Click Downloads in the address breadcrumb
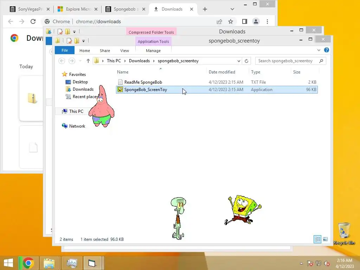The width and height of the screenshot is (360, 270). coord(139,61)
